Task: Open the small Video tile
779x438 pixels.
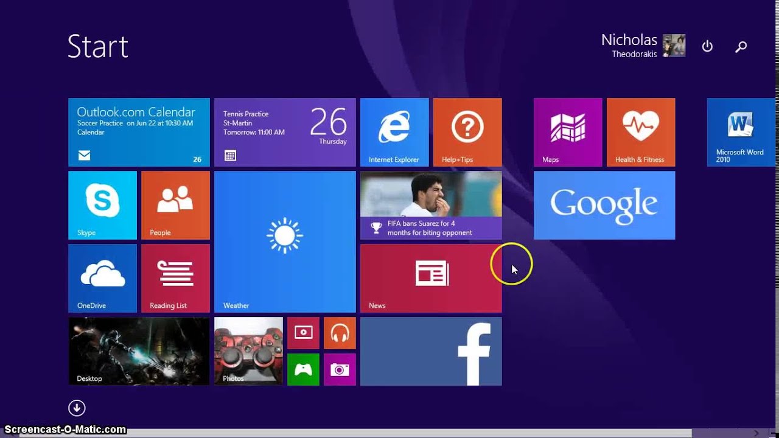Action: [x=303, y=333]
